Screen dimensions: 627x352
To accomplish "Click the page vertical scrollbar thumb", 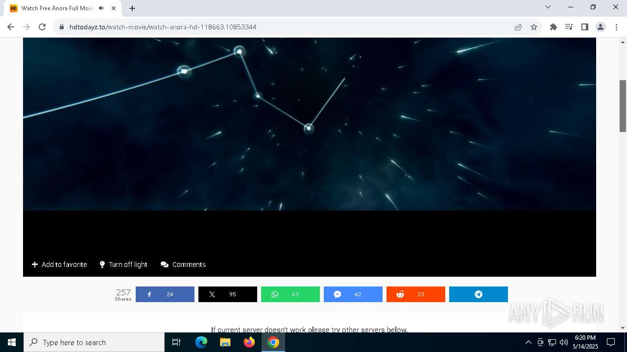I will coord(623,106).
